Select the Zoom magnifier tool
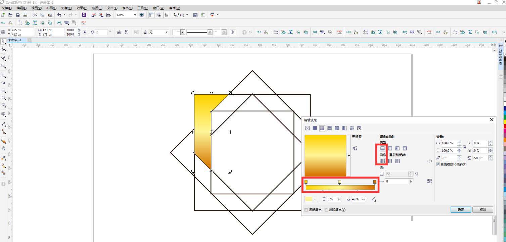Viewport: 506px width, 242px height. (x=4, y=66)
